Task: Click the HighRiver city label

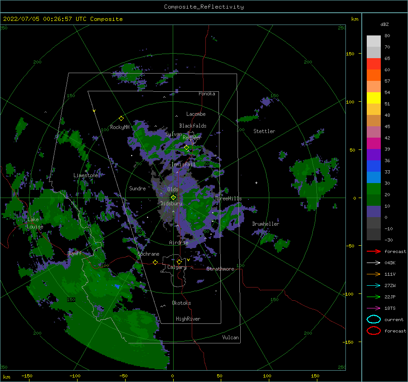Action: tap(188, 319)
